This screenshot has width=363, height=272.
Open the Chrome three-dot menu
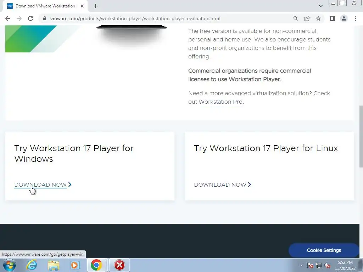click(355, 18)
